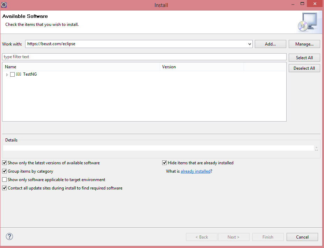This screenshot has width=324, height=248.
Task: Click the Deselect All button
Action: point(304,68)
